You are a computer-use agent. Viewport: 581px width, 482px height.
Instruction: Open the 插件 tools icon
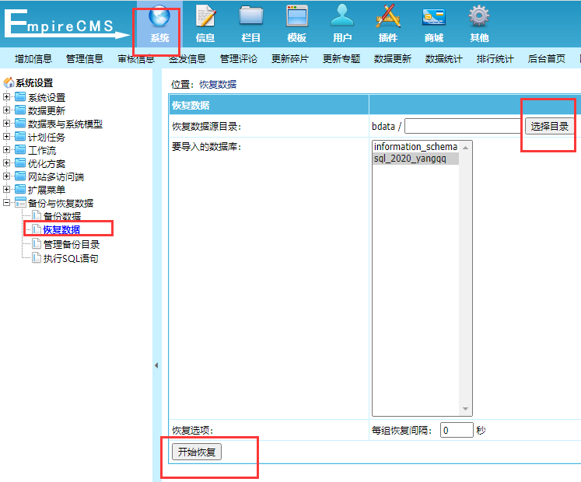[388, 17]
